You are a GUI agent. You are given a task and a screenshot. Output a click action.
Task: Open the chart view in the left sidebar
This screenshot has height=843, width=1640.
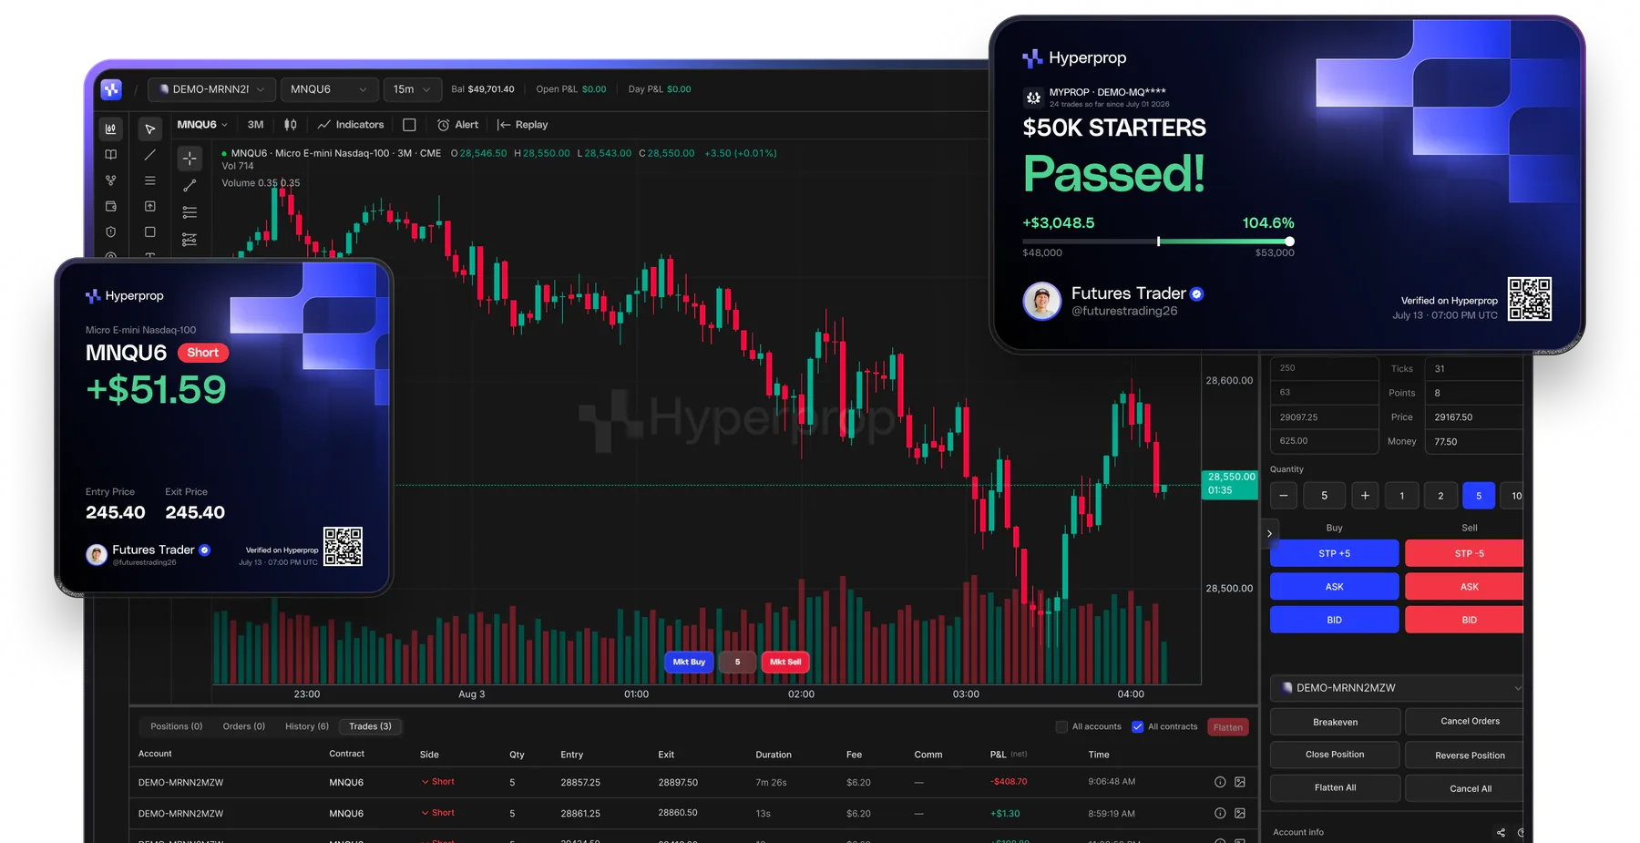click(x=110, y=129)
